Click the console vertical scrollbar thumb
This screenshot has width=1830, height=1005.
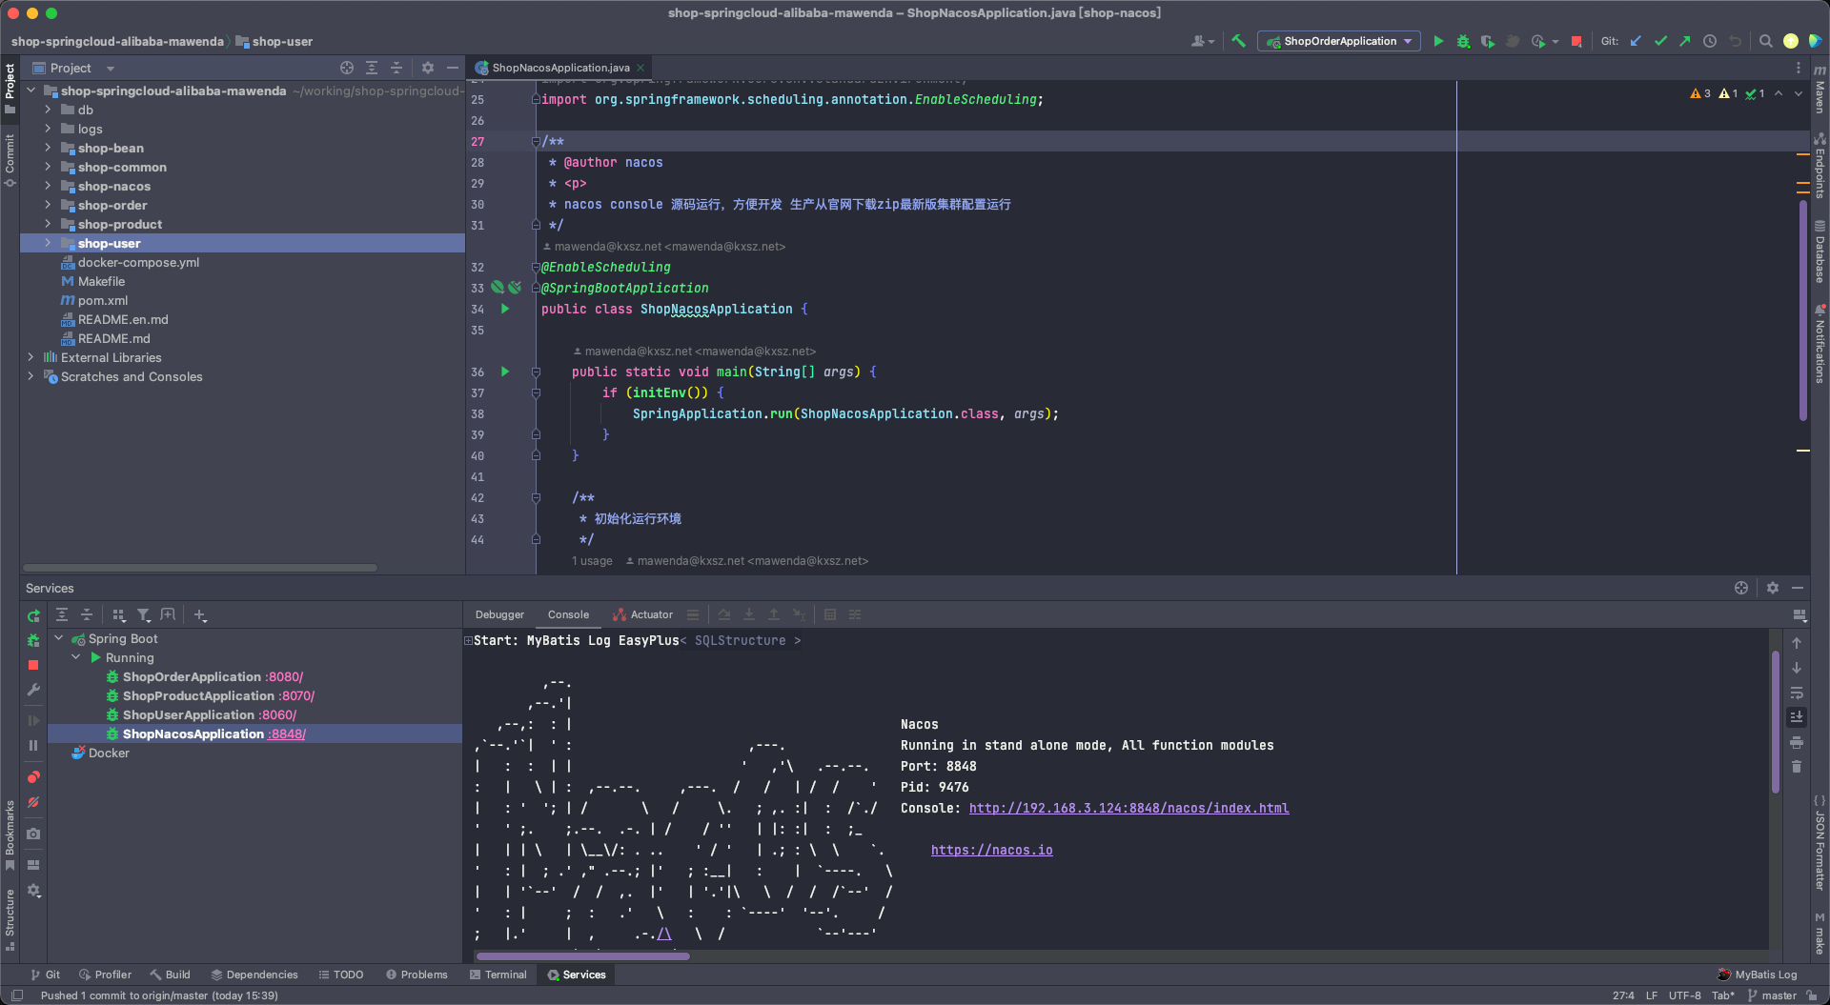(x=1776, y=722)
